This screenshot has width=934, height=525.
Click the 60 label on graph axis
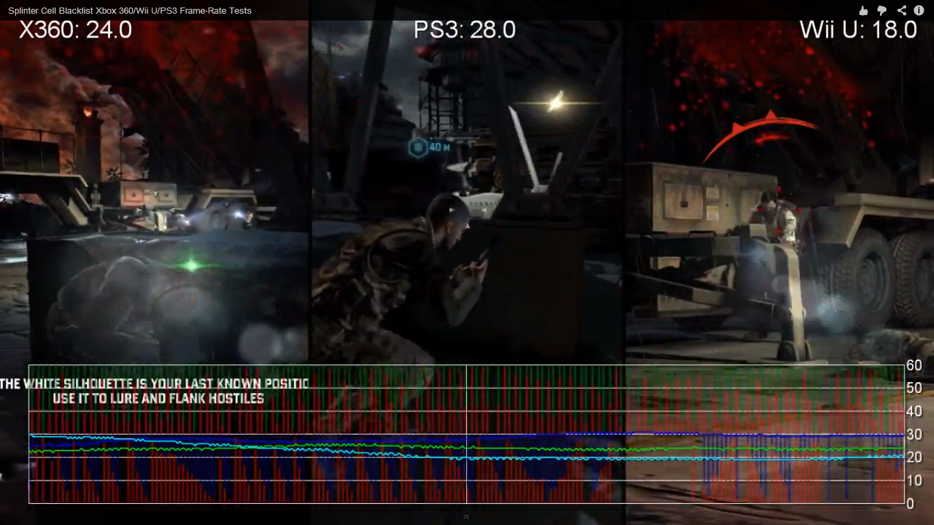[914, 365]
